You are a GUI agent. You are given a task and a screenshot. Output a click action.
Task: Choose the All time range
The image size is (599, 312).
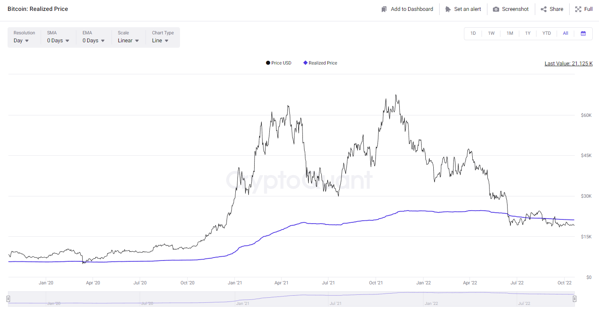click(565, 34)
